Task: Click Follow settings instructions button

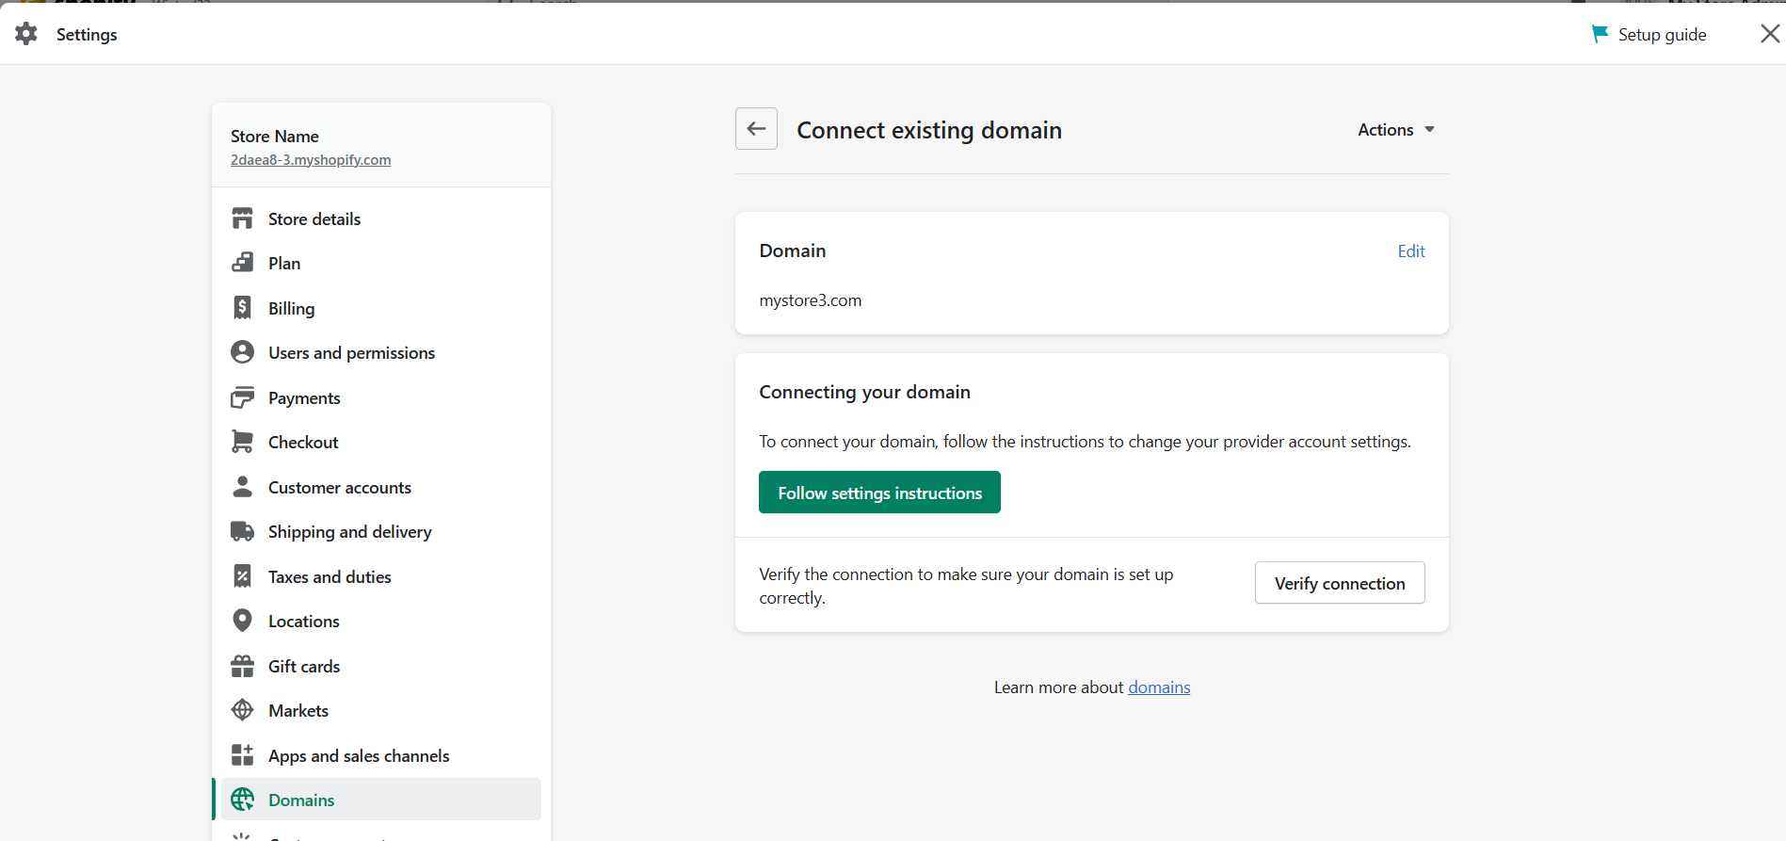Action: click(x=879, y=493)
